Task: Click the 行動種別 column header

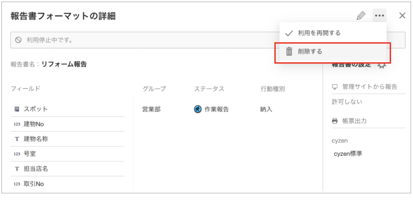Action: tap(273, 89)
